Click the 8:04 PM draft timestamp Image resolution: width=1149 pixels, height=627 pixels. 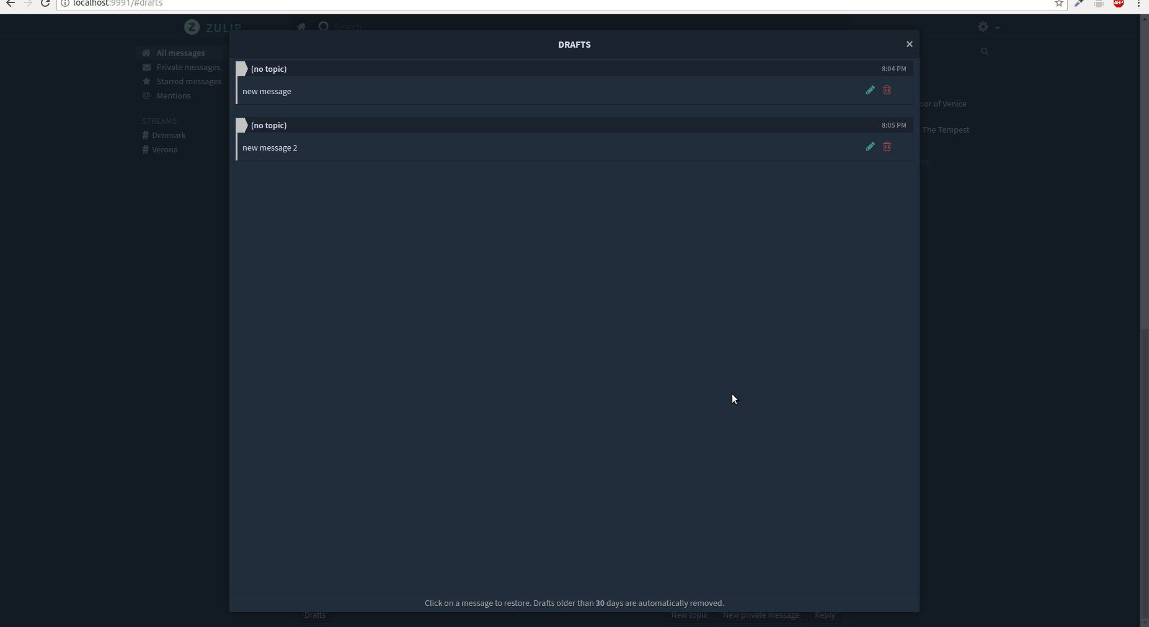(x=894, y=69)
